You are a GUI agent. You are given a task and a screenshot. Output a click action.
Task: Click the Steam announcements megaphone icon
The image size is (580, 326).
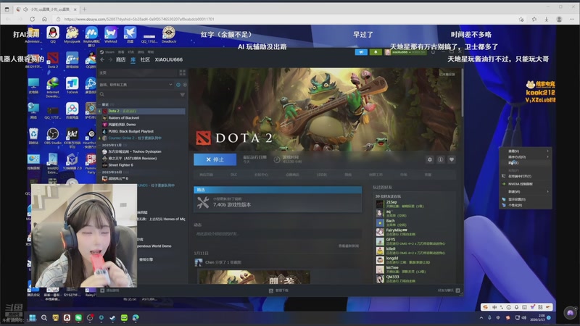coord(361,52)
